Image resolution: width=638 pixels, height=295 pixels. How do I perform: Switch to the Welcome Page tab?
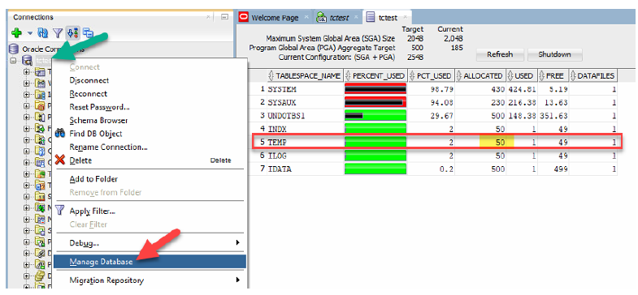coord(275,18)
